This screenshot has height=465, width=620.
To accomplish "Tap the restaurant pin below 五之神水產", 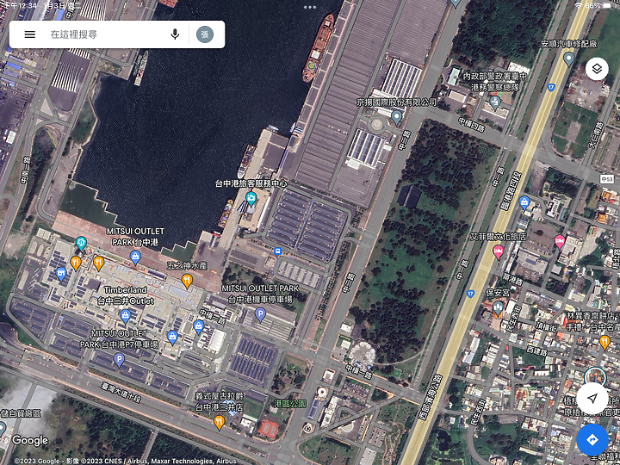I will tap(187, 281).
